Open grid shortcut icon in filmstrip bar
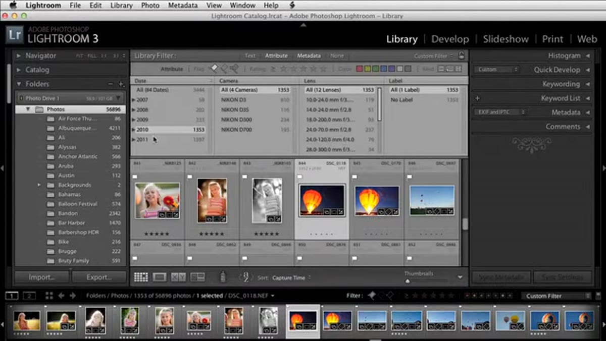Viewport: 606px width, 341px height. [49, 296]
